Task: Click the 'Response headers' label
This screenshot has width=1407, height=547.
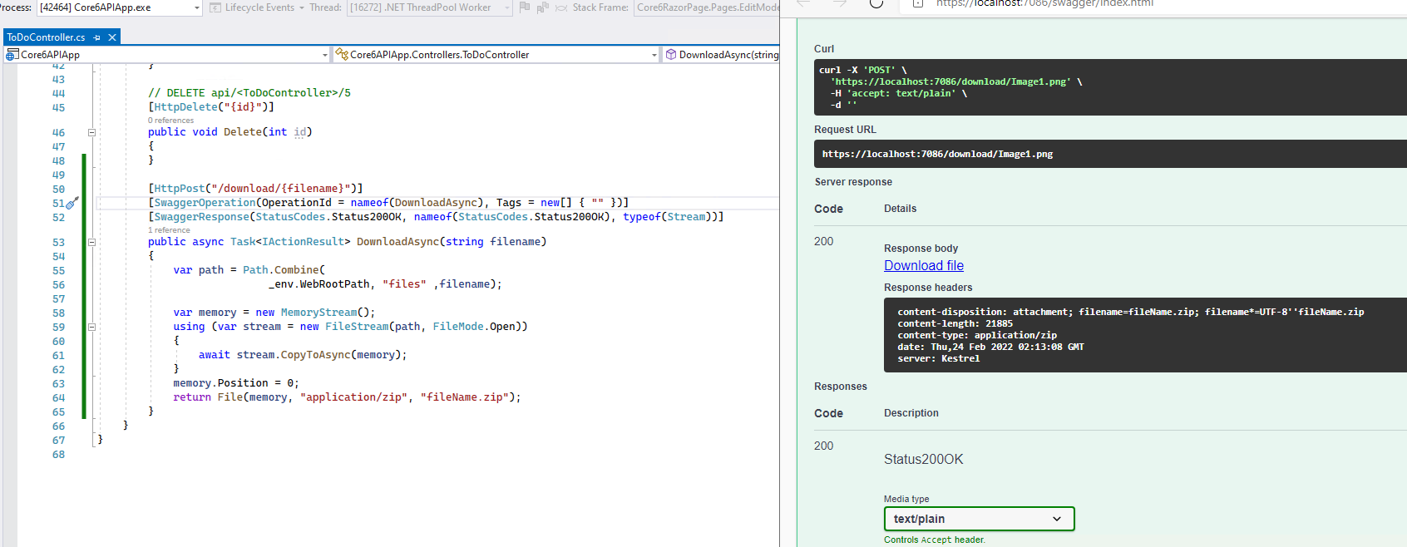Action: click(928, 288)
